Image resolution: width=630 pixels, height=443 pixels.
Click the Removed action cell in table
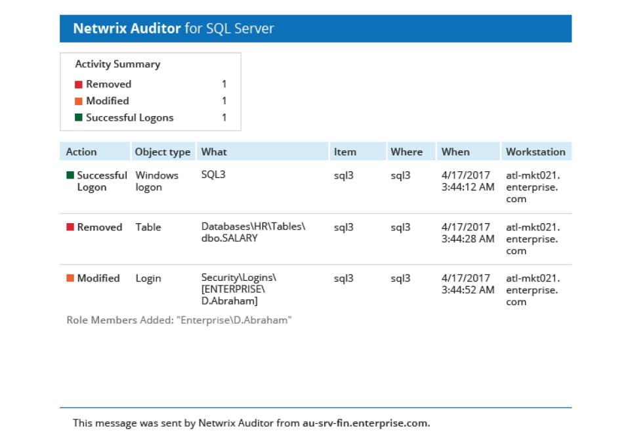tap(100, 227)
